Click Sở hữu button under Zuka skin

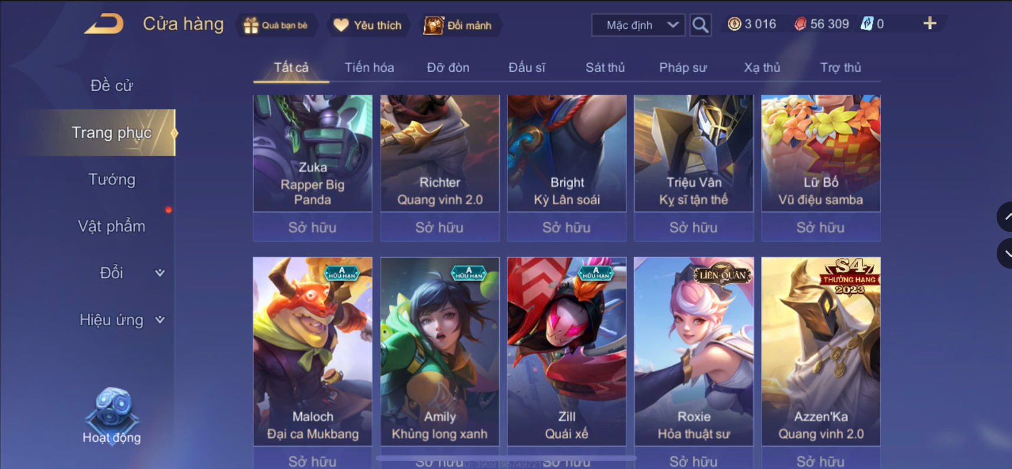(312, 227)
